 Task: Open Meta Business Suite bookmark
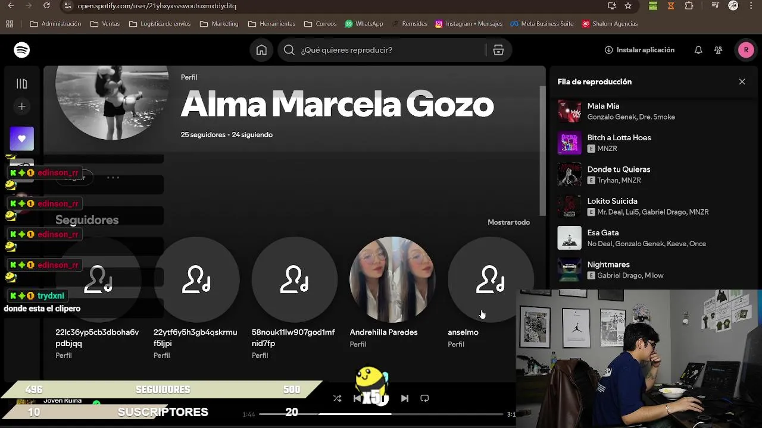(x=542, y=24)
